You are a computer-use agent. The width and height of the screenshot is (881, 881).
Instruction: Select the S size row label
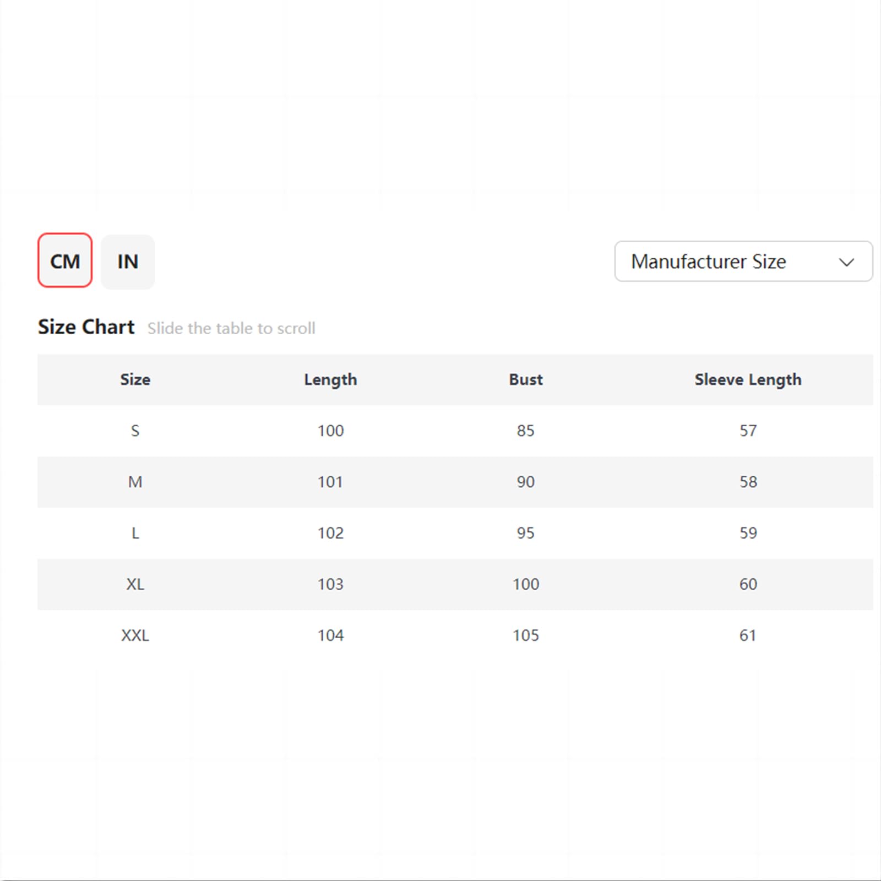[135, 431]
